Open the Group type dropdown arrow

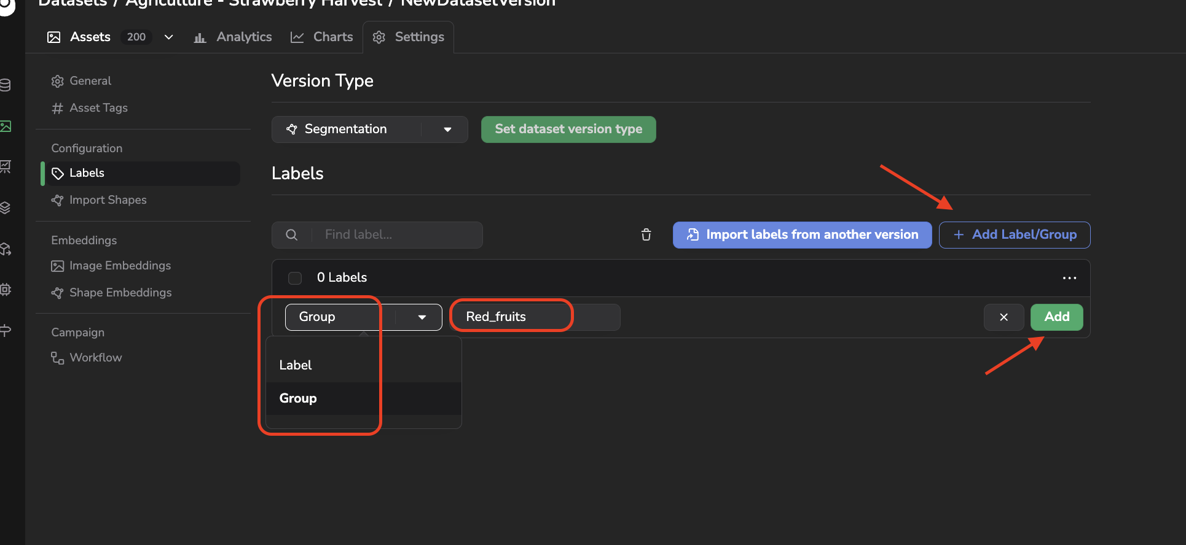pyautogui.click(x=422, y=317)
